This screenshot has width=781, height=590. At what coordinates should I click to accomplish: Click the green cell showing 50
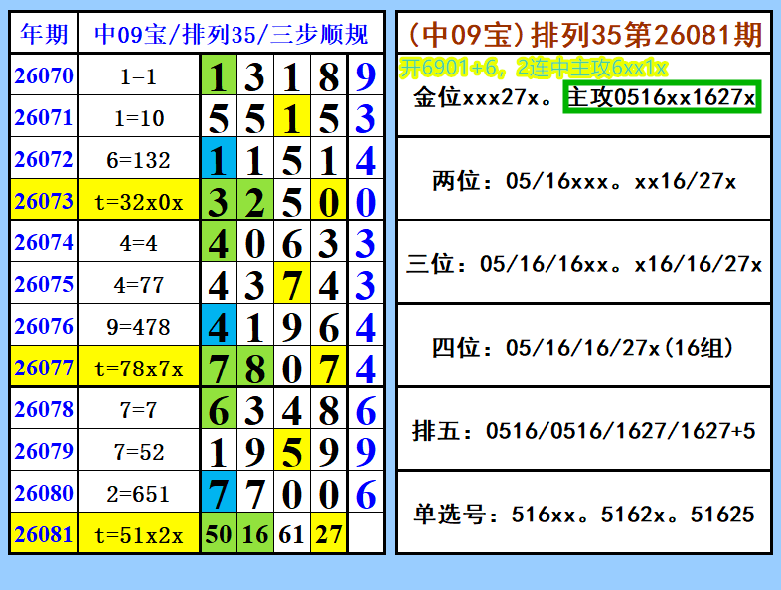click(x=219, y=535)
